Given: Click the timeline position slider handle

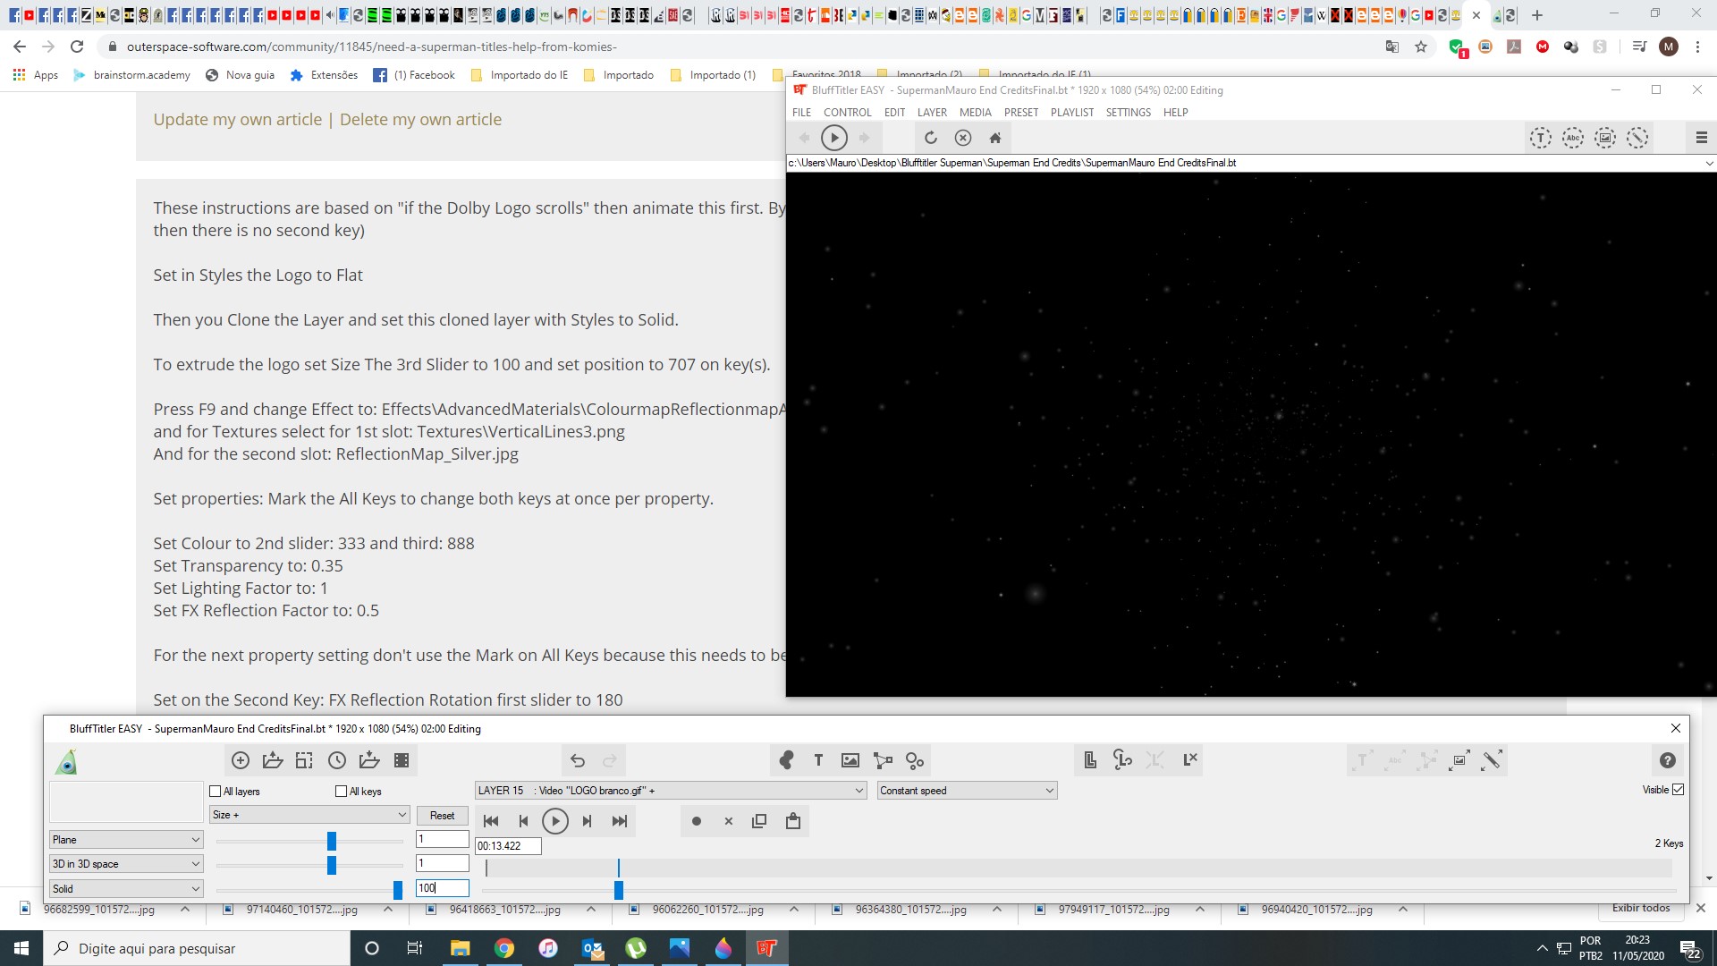Looking at the screenshot, I should point(618,890).
